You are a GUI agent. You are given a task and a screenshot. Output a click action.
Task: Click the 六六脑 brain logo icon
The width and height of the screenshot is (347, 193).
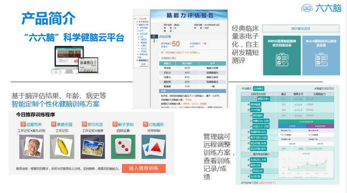point(307,8)
